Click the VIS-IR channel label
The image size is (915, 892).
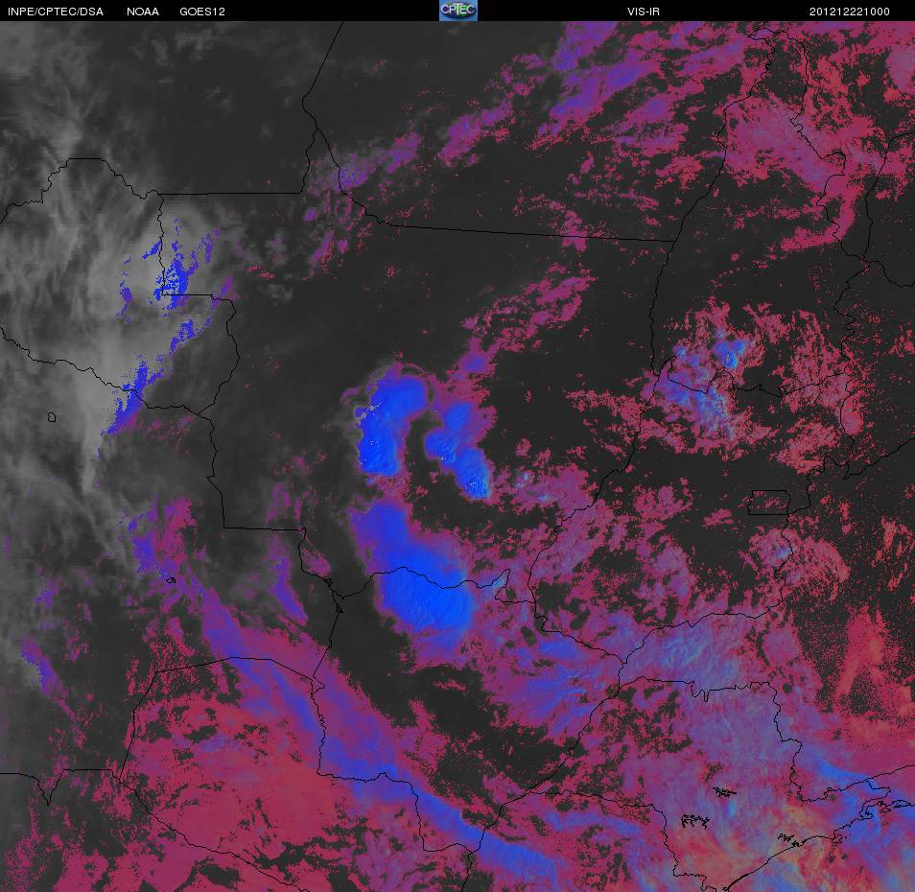(x=643, y=12)
